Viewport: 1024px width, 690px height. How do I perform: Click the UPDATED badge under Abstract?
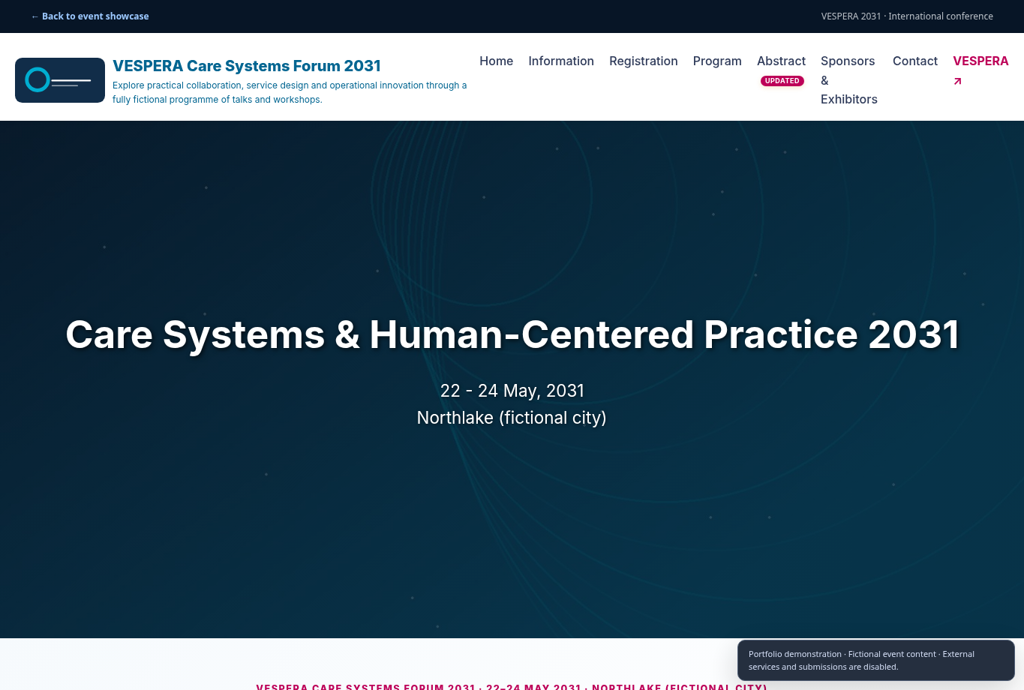782,81
